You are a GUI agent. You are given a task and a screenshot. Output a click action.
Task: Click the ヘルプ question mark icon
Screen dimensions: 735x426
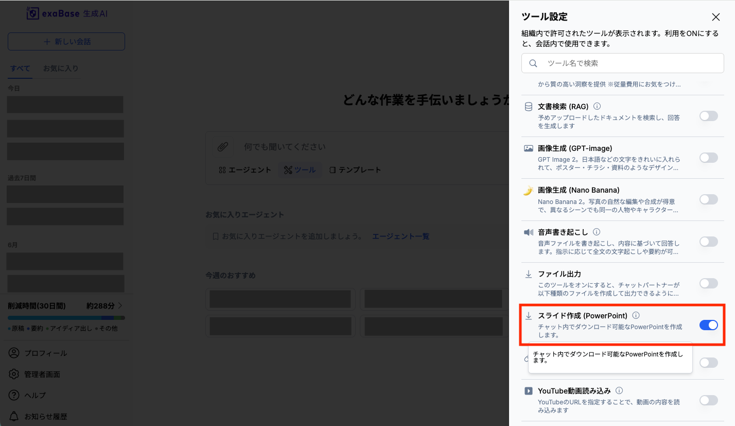(x=14, y=396)
